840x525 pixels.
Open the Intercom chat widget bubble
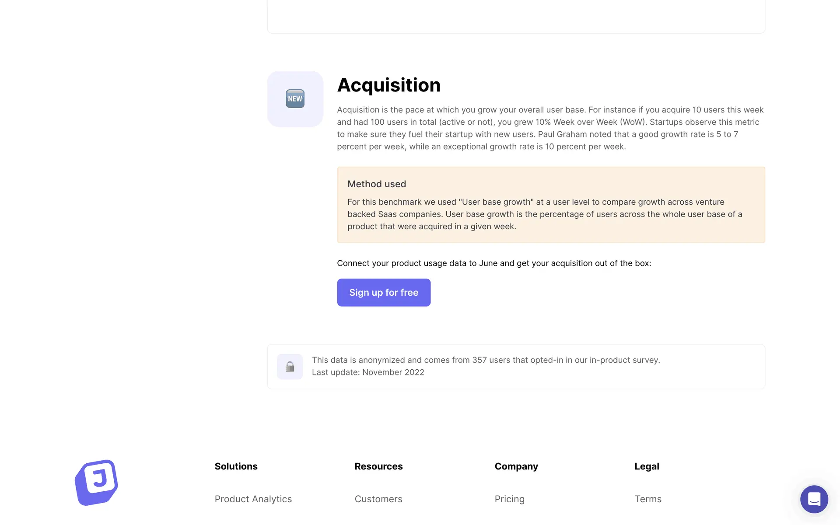(x=814, y=499)
